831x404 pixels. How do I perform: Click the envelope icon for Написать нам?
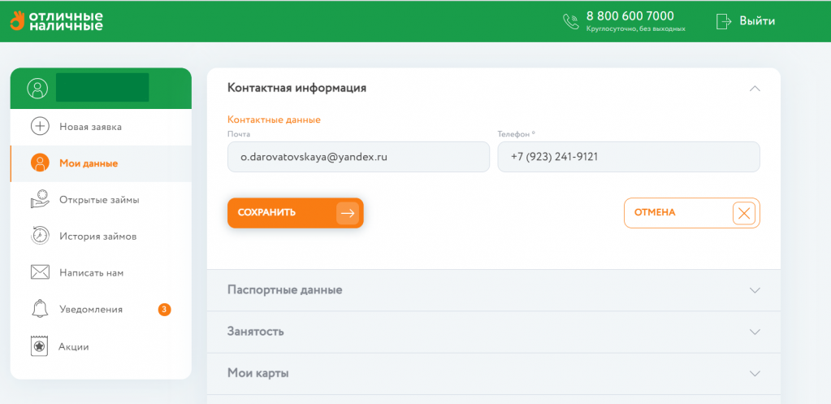(x=40, y=273)
